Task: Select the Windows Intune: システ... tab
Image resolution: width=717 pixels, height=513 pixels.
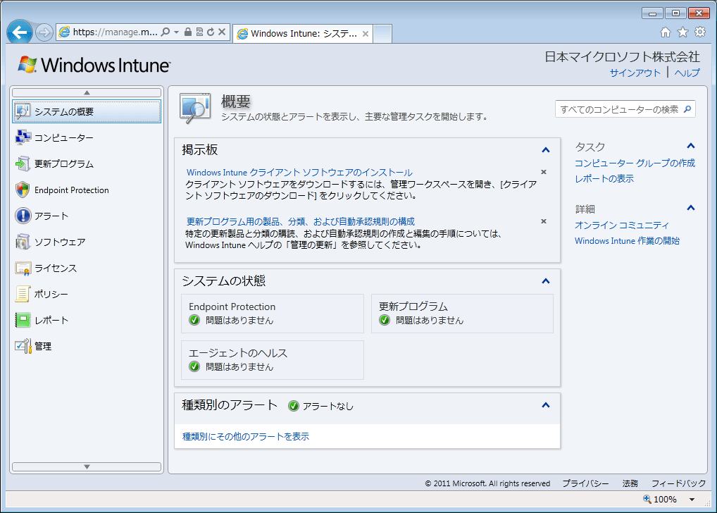Action: click(303, 33)
